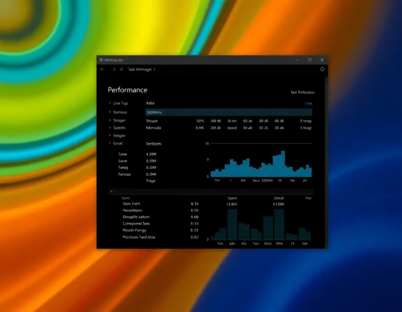The image size is (402, 312).
Task: Click the 3.08K value in Minrada row
Action: click(x=200, y=128)
